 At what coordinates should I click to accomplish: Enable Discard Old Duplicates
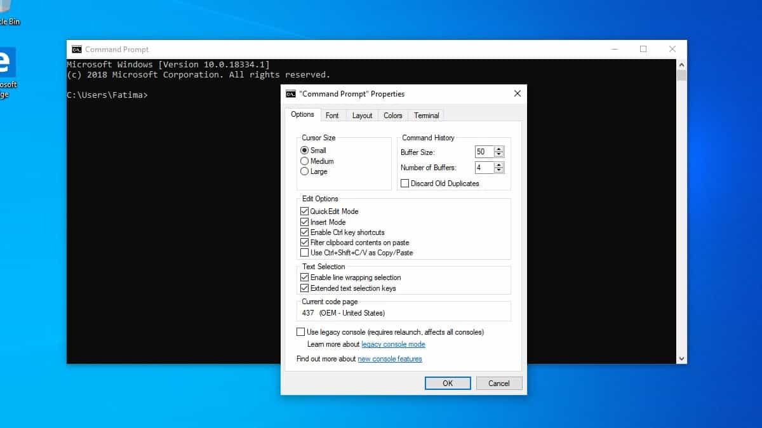click(405, 184)
